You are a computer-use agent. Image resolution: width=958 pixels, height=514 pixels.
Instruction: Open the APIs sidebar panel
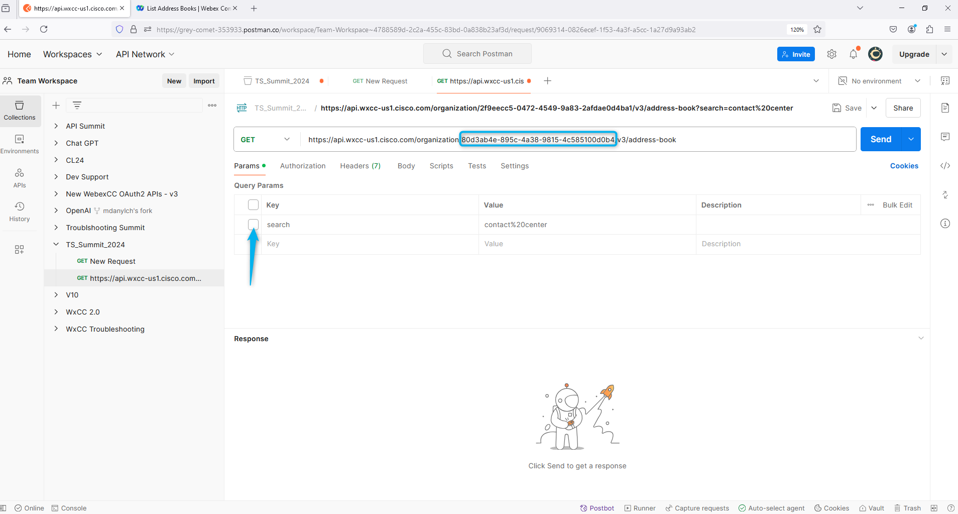coord(20,178)
